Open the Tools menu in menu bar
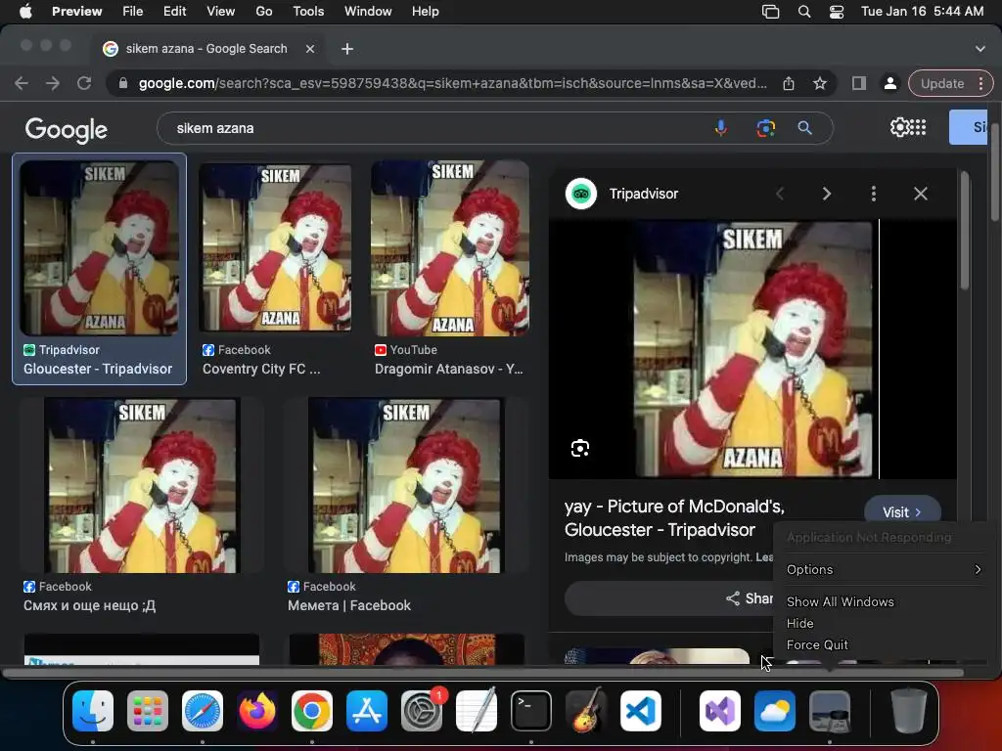Screen dimensions: 1002x751 308,12
